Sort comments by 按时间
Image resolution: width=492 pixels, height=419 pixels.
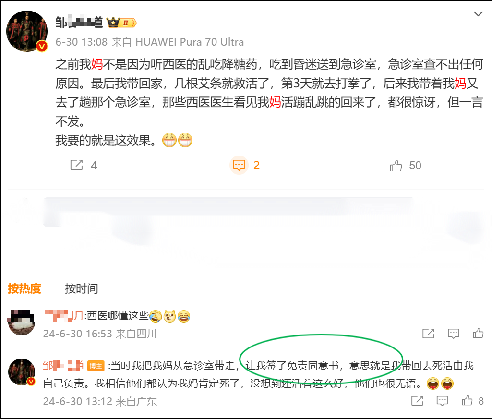point(82,288)
